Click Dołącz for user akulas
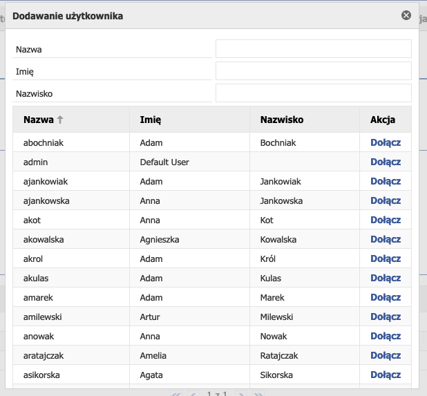This screenshot has height=396, width=427. pyautogui.click(x=386, y=278)
